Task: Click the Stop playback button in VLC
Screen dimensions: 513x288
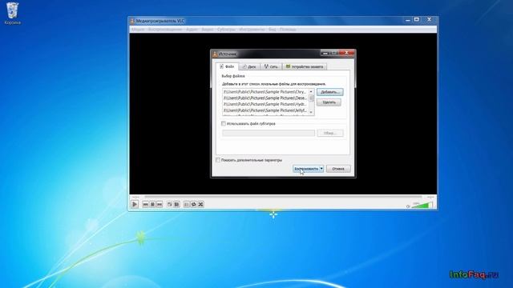Action: click(x=152, y=205)
